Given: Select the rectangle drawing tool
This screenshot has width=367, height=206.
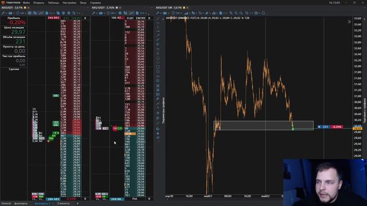Looking at the screenshot, I should [x=158, y=68].
